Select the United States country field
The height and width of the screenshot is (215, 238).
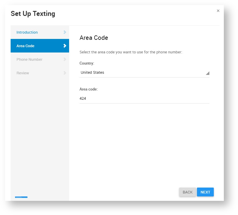coord(142,73)
